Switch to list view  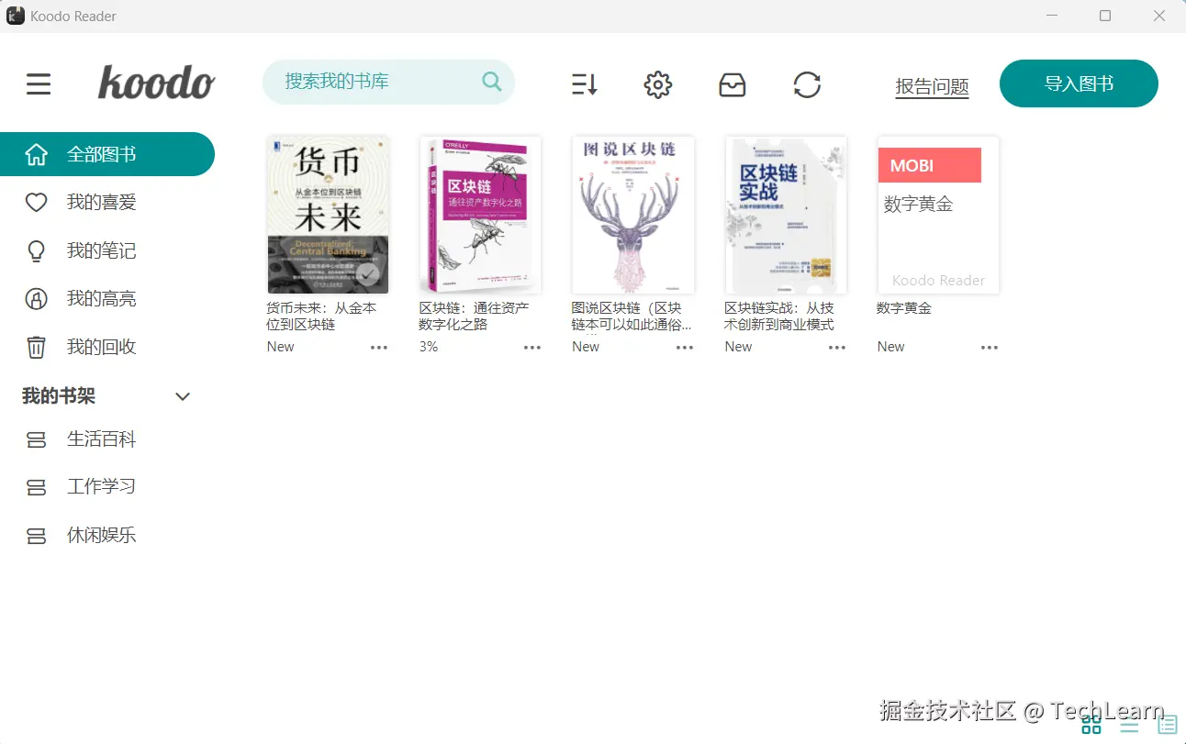(1129, 726)
